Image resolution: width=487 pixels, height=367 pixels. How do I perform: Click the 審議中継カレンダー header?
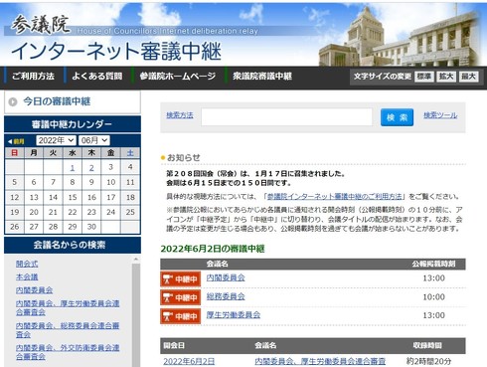pyautogui.click(x=73, y=124)
